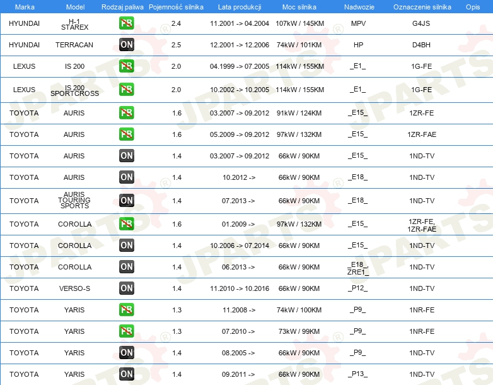The width and height of the screenshot is (493, 385).
Task: Click production date 09.2011 ->
Action: tap(238, 374)
